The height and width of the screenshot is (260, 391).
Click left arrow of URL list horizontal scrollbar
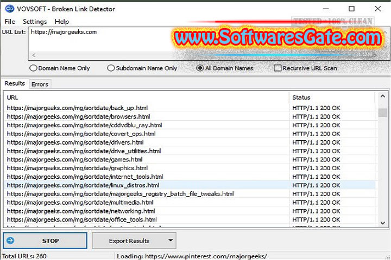tap(34, 55)
